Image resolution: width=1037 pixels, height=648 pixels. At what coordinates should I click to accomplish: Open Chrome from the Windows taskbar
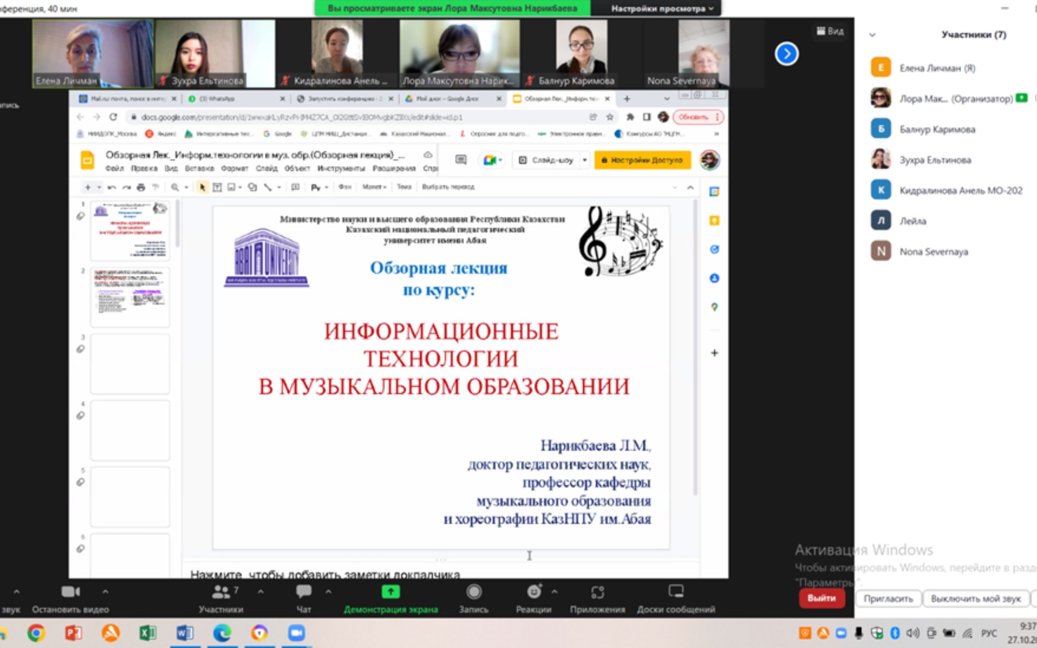point(36,633)
